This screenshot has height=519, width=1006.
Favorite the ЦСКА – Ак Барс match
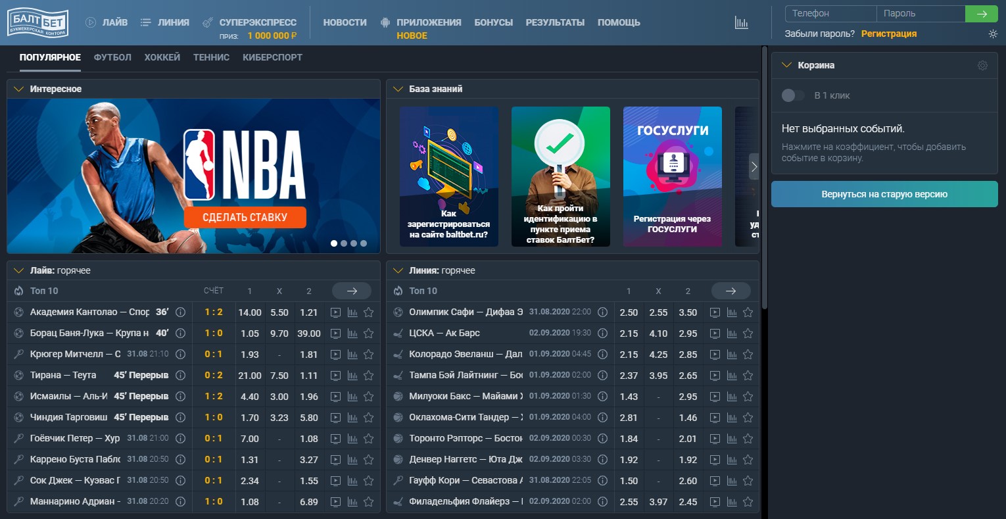coord(748,334)
